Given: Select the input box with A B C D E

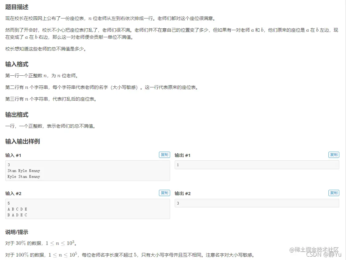Looking at the screenshot, I should click(88, 209).
